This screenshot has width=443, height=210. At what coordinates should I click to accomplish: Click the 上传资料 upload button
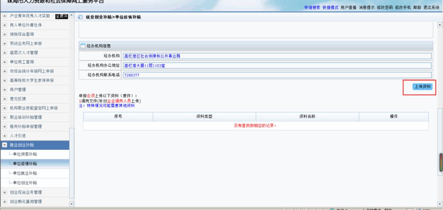coord(422,87)
